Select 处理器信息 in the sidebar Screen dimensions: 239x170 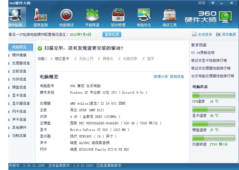[21, 63]
